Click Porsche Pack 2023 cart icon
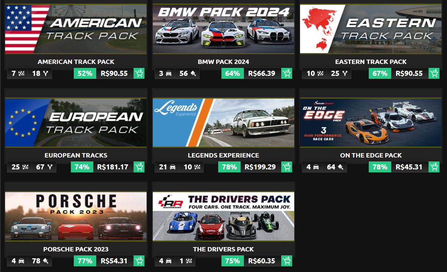The height and width of the screenshot is (272, 447). coord(139,260)
